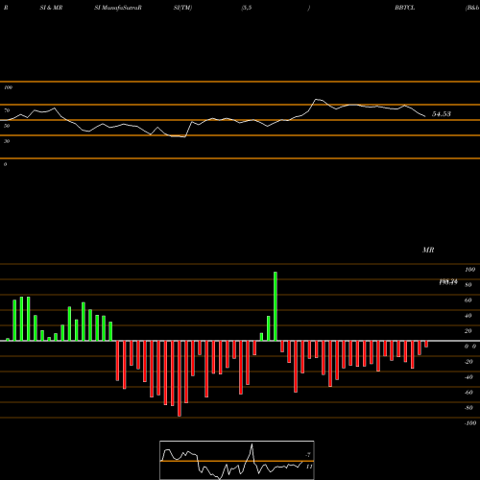The image size is (480, 480).
Task: Click the '-20' label on MR axis
Action: 468,362
